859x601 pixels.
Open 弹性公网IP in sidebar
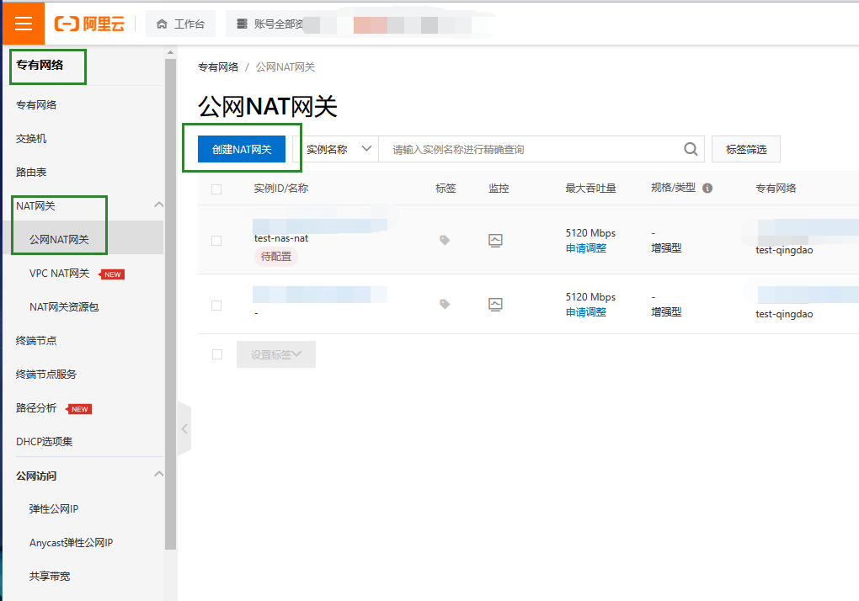[54, 509]
